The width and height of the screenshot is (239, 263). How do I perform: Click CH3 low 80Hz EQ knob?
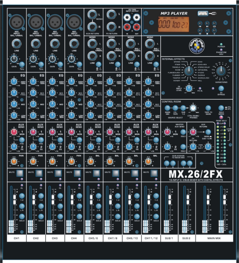(x=52, y=115)
